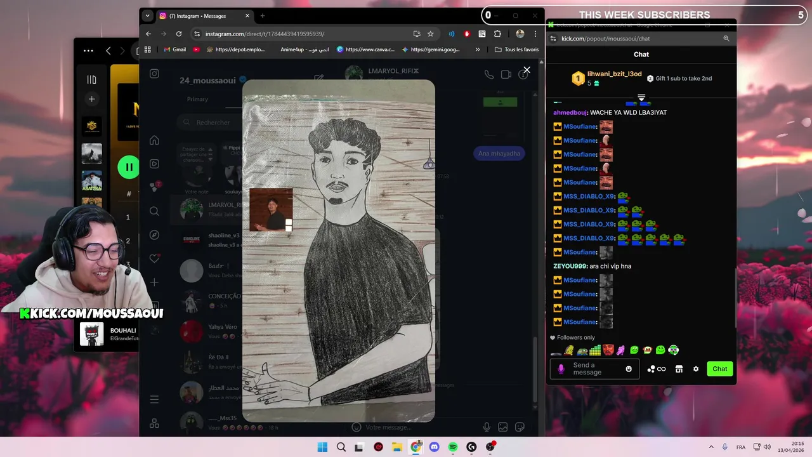Bookmark this page with the star icon
The width and height of the screenshot is (812, 457).
coord(430,34)
